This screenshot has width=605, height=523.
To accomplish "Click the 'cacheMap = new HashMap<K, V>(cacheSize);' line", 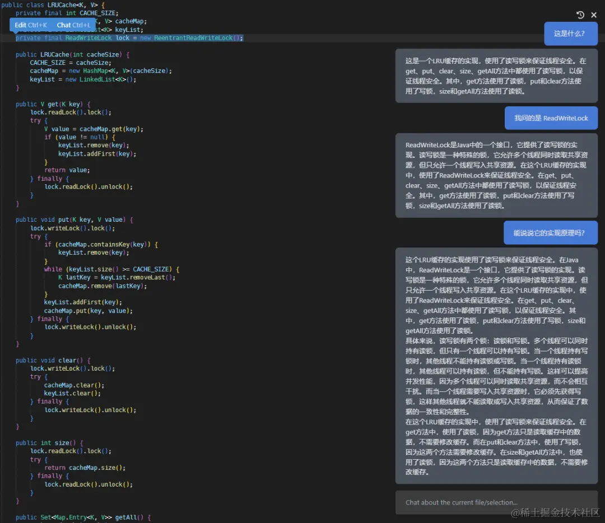I will 101,71.
